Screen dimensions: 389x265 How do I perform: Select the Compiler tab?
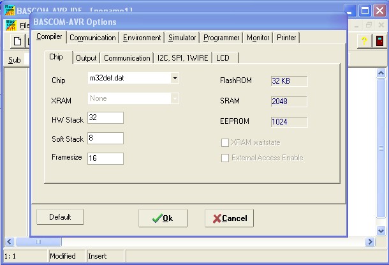(49, 37)
